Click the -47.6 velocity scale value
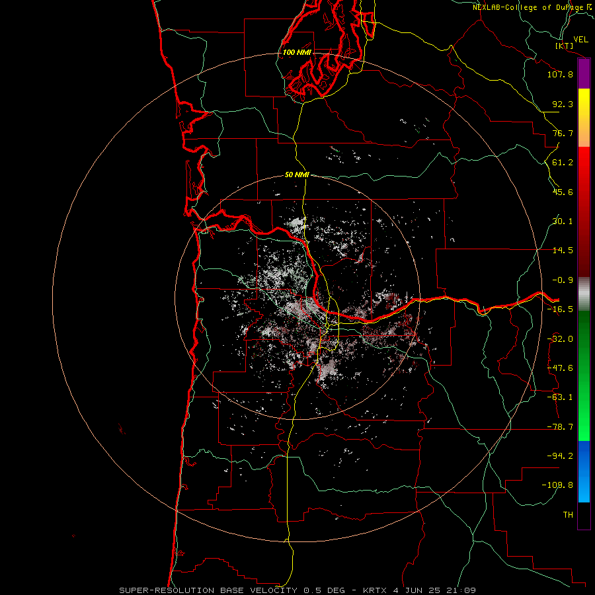The width and height of the screenshot is (595, 595). (560, 368)
